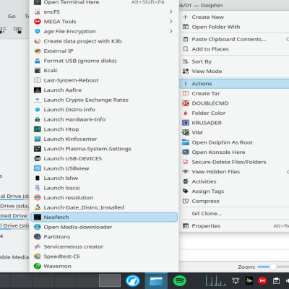This screenshot has height=289, width=289.
Task: Choose Create Tar
Action: pos(234,93)
